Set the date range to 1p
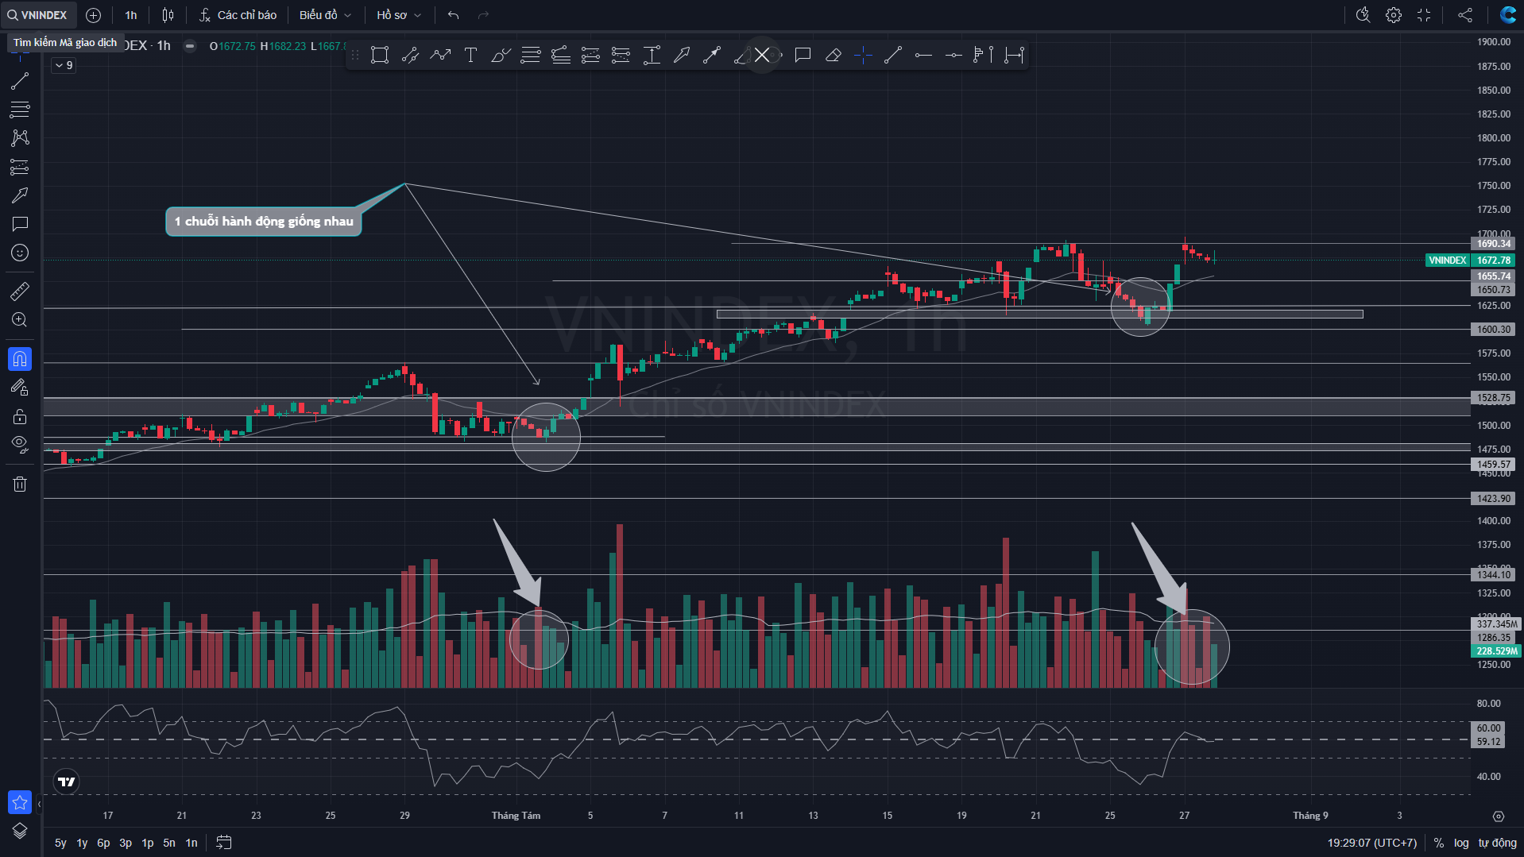Image resolution: width=1524 pixels, height=857 pixels. tap(148, 843)
